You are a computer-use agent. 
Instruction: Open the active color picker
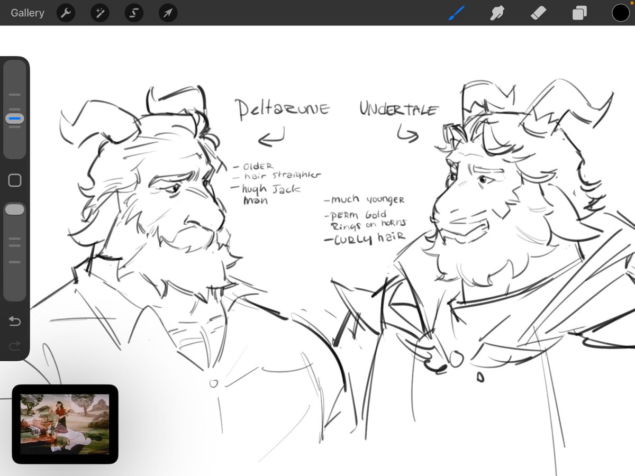(x=620, y=12)
